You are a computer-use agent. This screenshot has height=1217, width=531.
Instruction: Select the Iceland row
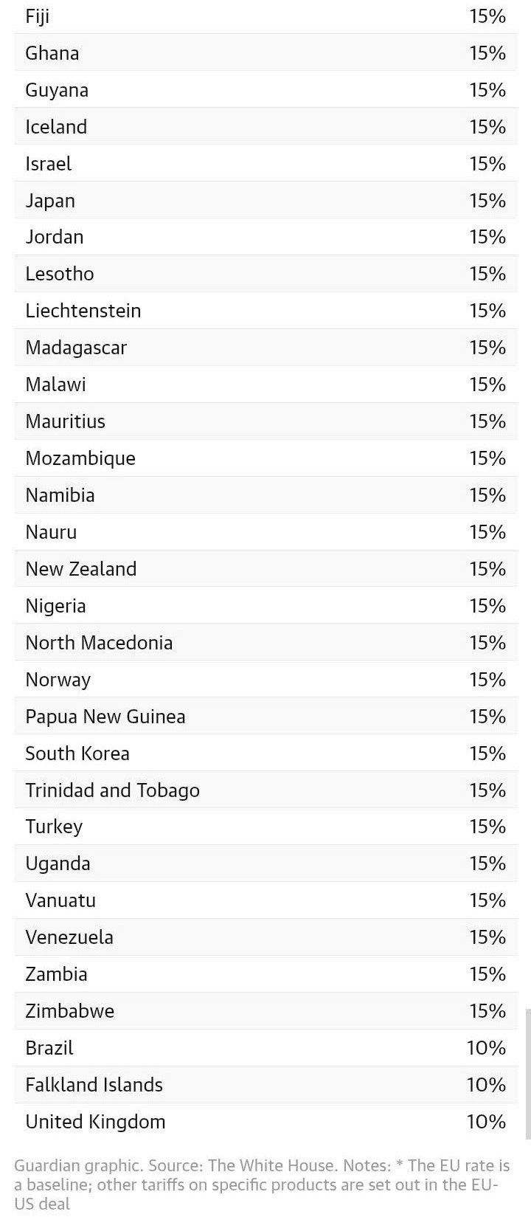click(x=265, y=126)
